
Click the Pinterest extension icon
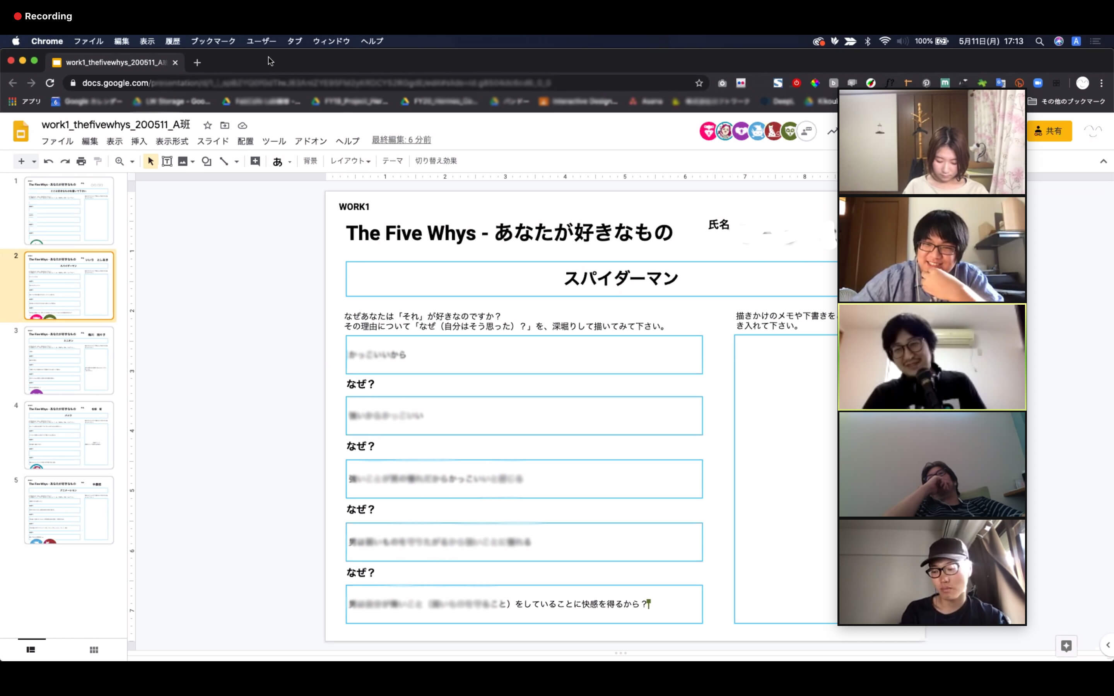[x=926, y=83]
